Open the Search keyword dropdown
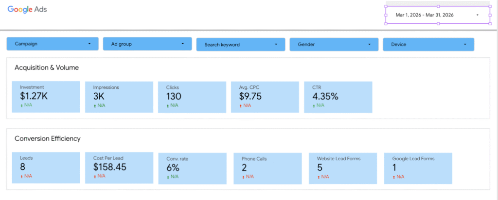 coord(241,44)
